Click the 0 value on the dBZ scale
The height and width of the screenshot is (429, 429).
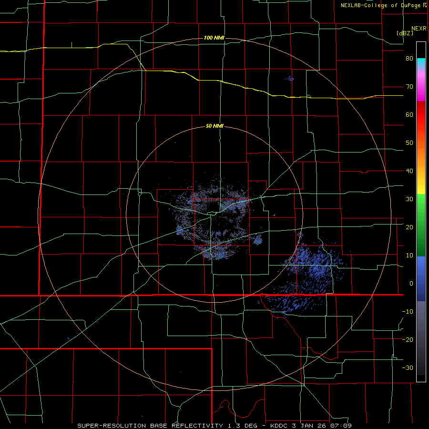pyautogui.click(x=411, y=284)
